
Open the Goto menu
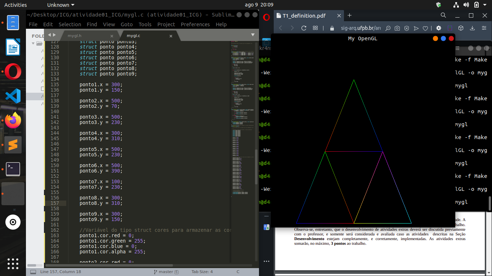pos(127,24)
